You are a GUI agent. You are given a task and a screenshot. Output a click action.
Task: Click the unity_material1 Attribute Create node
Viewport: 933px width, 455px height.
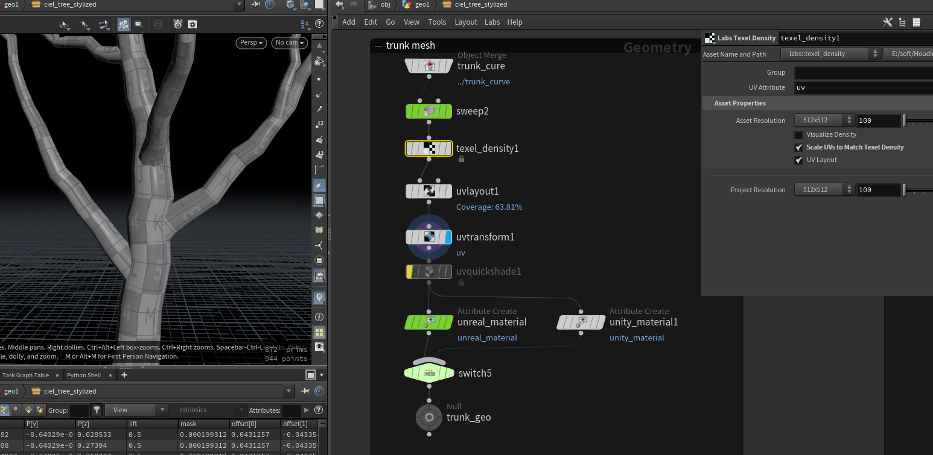pyautogui.click(x=581, y=322)
